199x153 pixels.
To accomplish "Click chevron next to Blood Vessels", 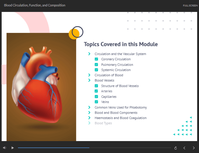I will click(x=89, y=80).
